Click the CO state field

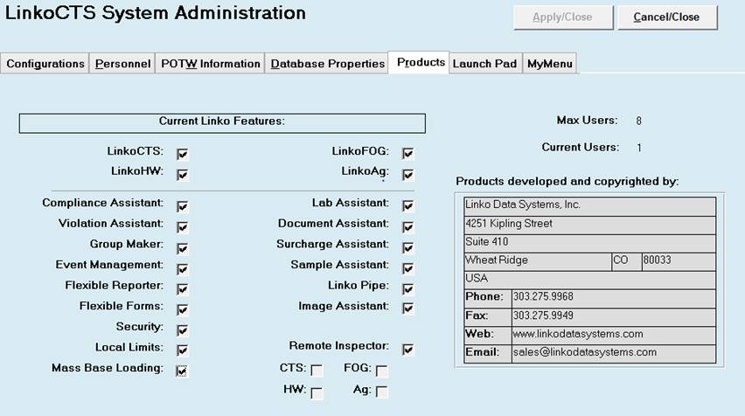[626, 261]
